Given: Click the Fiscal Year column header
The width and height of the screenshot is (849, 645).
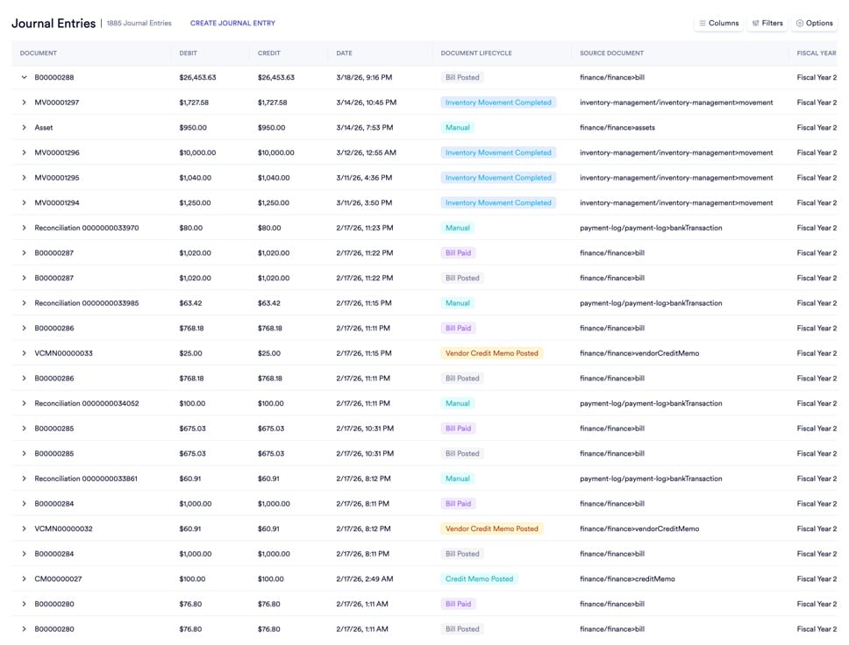Looking at the screenshot, I should (817, 53).
